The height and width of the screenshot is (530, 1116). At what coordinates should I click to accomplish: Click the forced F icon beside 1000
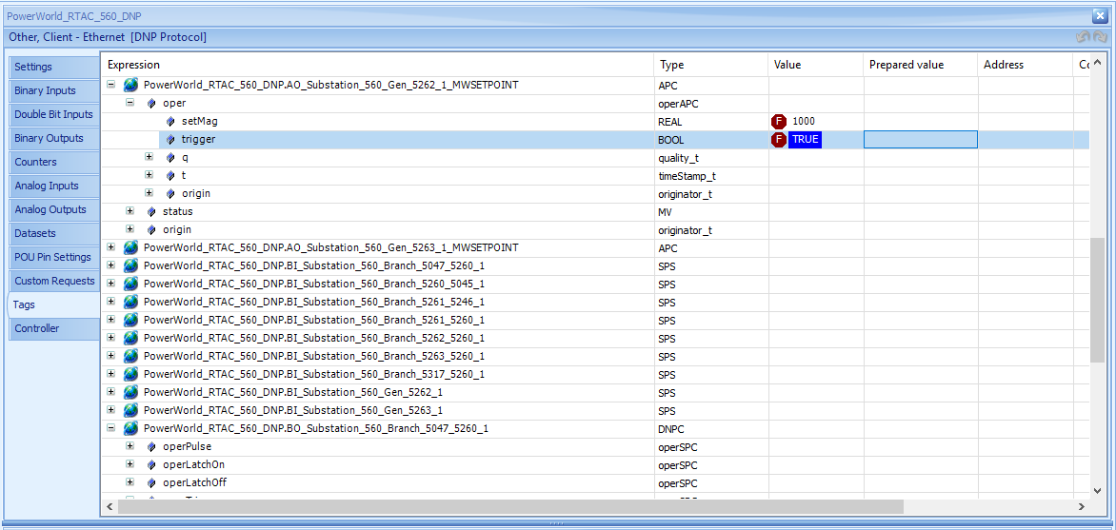[779, 122]
